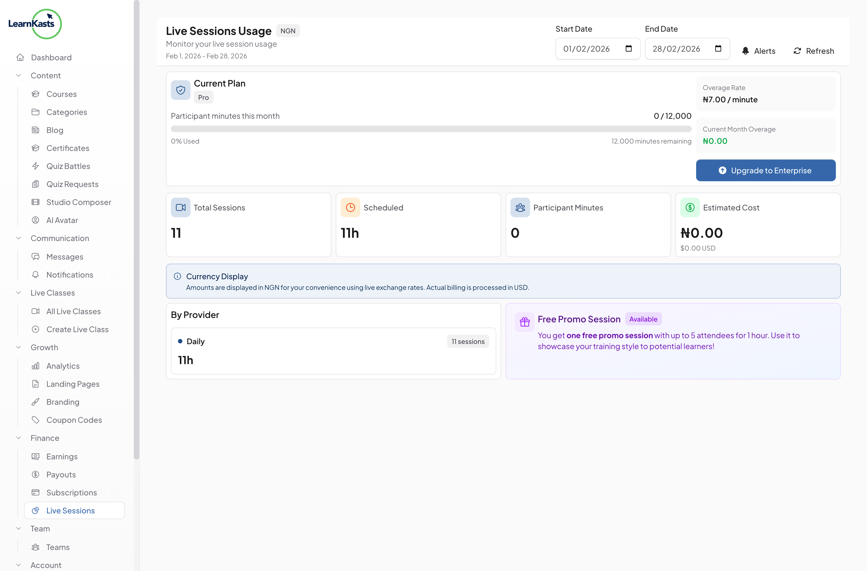Click the Refresh arrows icon

click(x=797, y=51)
